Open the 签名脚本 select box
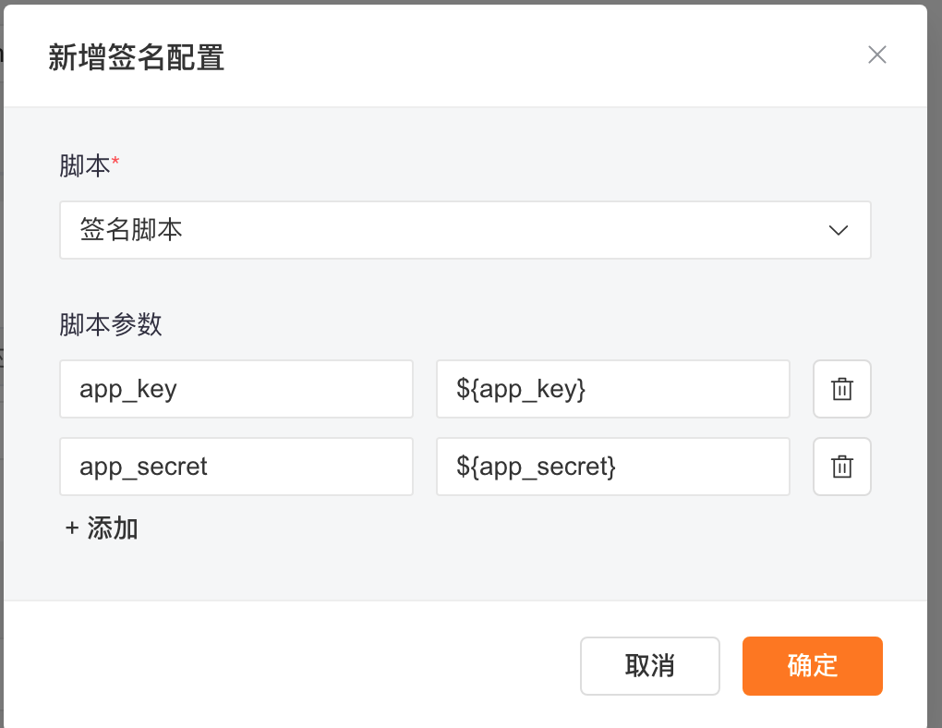 [x=465, y=230]
